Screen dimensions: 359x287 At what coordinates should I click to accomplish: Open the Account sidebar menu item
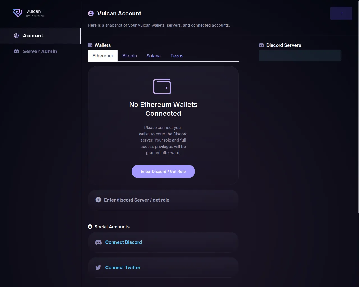(40, 36)
